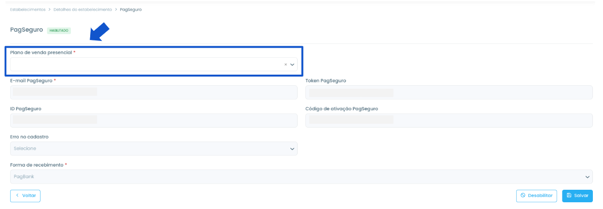Image resolution: width=603 pixels, height=209 pixels.
Task: Expand Plano de venda presencial dropdown arrow
Action: point(292,65)
